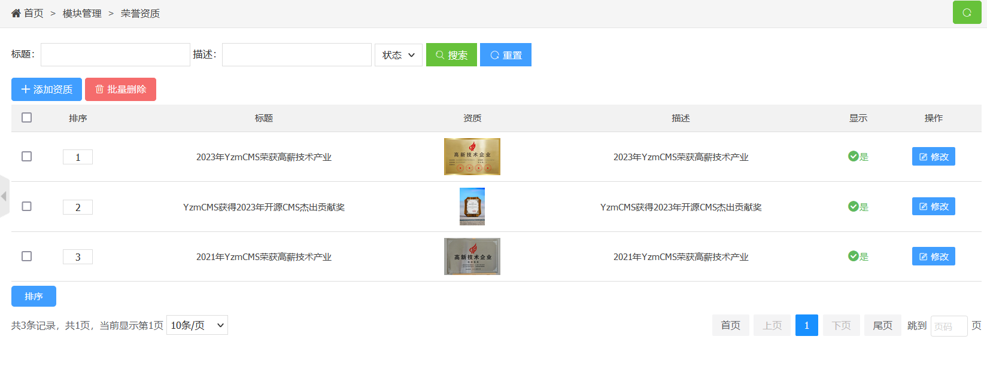Click green check status icon for row 2
This screenshot has height=385, width=987.
click(853, 207)
